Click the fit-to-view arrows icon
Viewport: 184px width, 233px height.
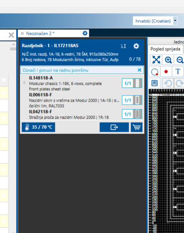tap(156, 60)
